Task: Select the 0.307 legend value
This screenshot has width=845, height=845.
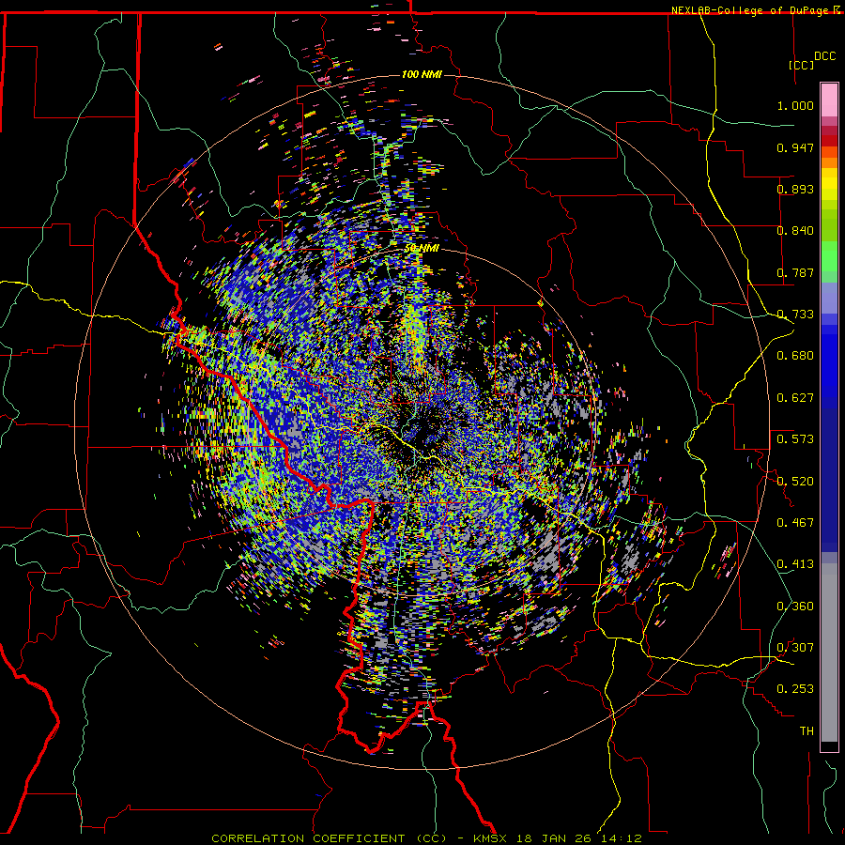Action: pyautogui.click(x=795, y=648)
